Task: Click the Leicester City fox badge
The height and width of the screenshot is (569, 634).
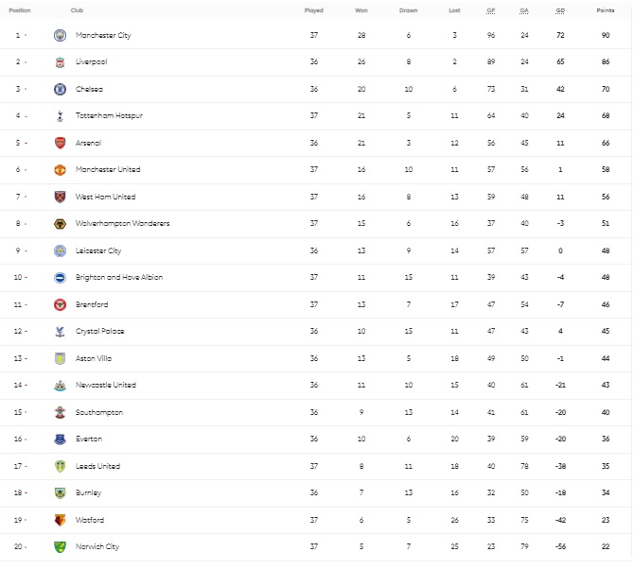Action: (61, 250)
